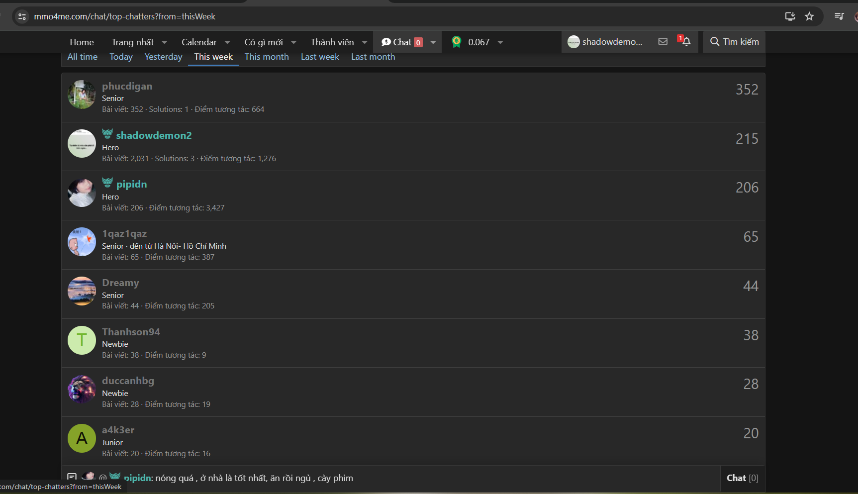Click duccanhbg's chat count 28

pyautogui.click(x=751, y=384)
